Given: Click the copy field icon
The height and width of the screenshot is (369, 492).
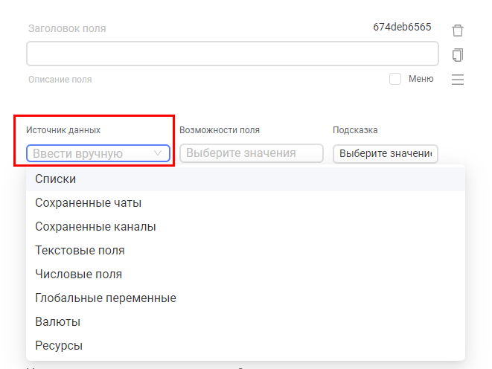Looking at the screenshot, I should pyautogui.click(x=458, y=55).
